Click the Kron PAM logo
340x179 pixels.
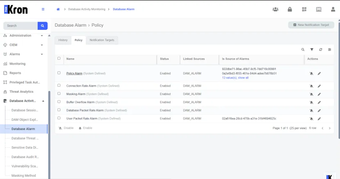16,10
